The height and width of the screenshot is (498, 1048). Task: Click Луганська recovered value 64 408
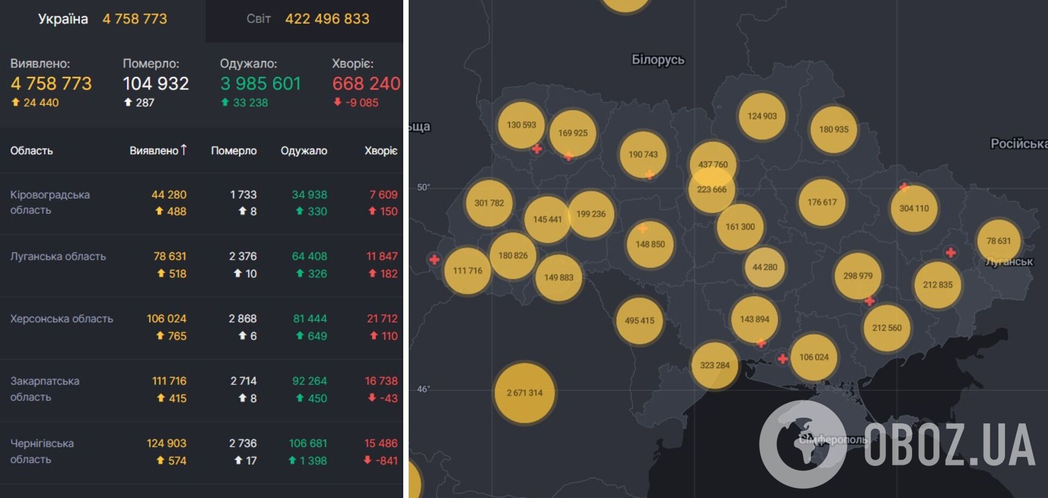(309, 257)
